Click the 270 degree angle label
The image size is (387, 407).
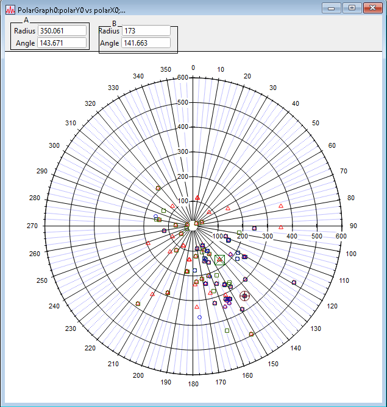coord(32,226)
